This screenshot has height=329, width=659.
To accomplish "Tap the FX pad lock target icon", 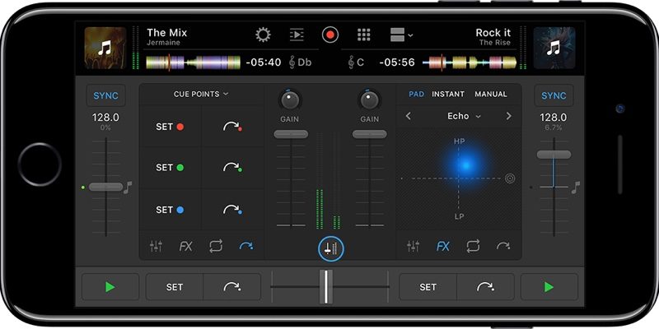I will [510, 178].
